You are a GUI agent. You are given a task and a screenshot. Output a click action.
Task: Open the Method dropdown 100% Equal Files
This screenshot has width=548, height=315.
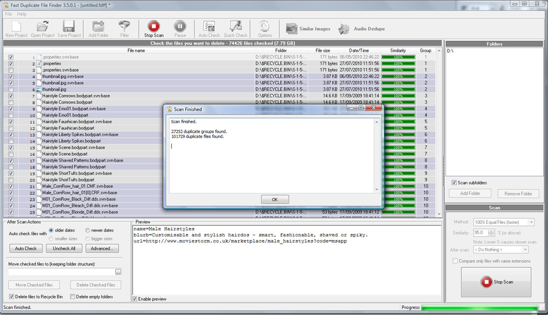[504, 222]
